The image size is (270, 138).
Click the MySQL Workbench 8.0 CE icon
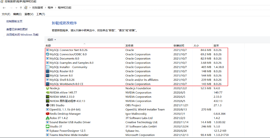point(48,84)
